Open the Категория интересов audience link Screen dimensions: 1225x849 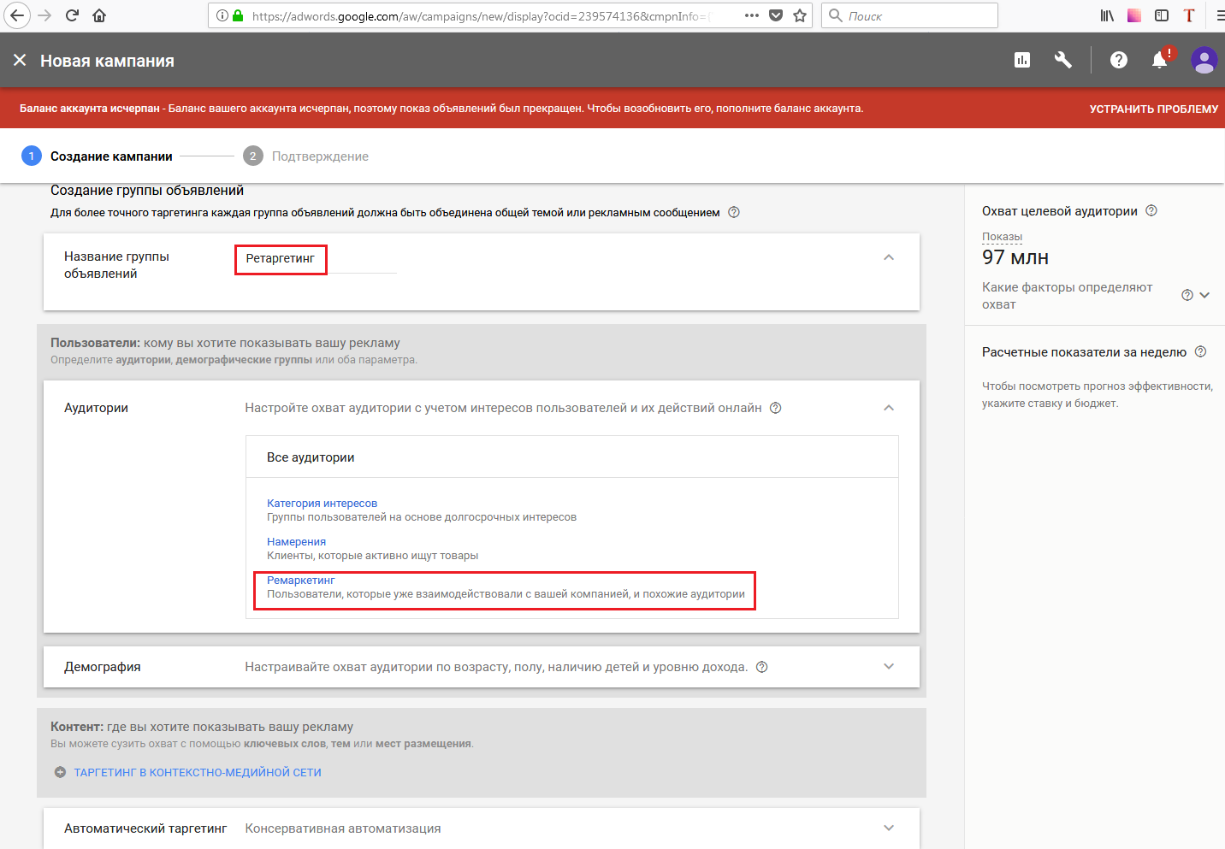pos(322,504)
